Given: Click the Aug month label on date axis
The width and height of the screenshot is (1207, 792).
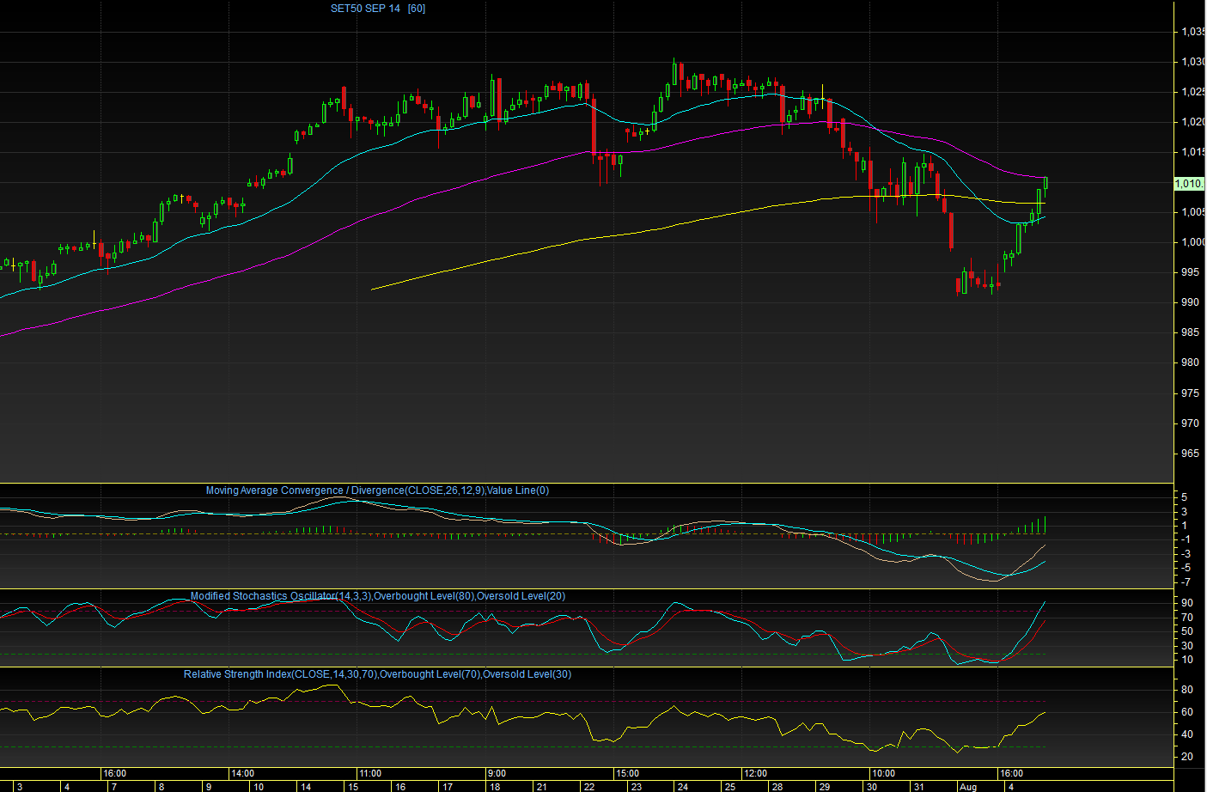Looking at the screenshot, I should click(x=968, y=787).
